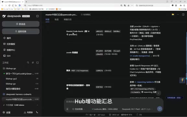Open the 插件 plugins page

[7, 38]
